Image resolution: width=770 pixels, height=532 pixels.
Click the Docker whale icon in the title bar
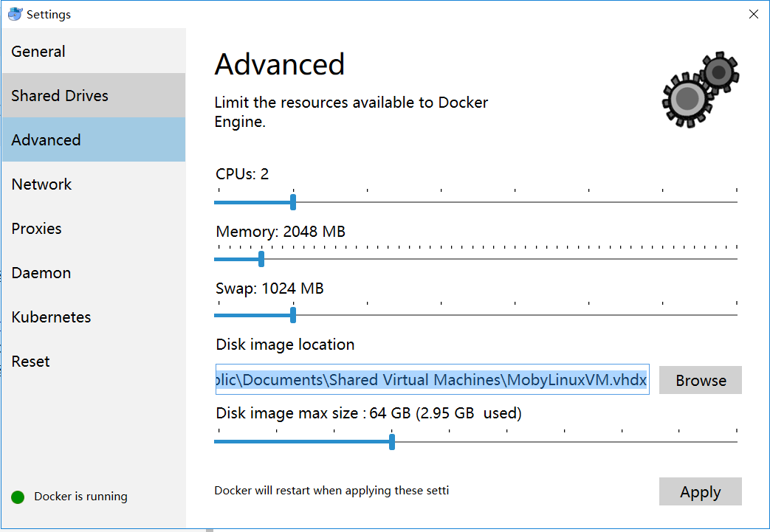point(16,13)
